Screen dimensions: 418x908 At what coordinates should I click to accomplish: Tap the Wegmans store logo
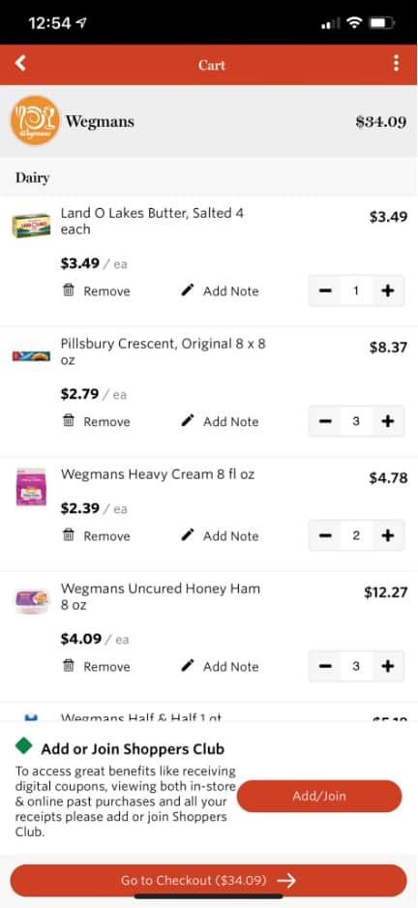(35, 120)
